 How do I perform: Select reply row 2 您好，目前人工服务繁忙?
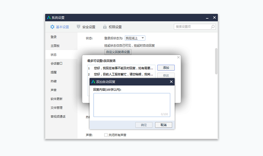click(121, 74)
